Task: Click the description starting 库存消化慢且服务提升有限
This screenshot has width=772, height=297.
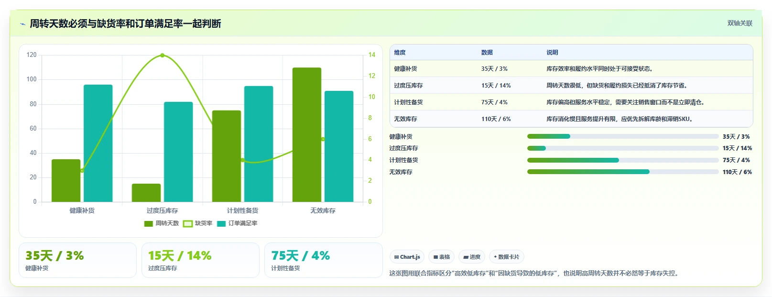Action: 620,119
